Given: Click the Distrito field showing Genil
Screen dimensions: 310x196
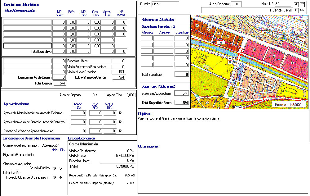Looking at the screenshot, I should (165, 4).
